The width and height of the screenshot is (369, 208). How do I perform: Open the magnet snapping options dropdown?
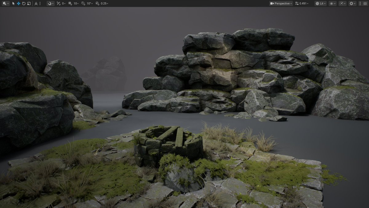(x=50, y=3)
